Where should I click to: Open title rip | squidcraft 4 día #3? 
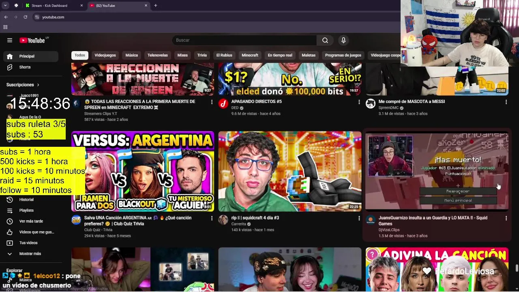[x=255, y=218]
